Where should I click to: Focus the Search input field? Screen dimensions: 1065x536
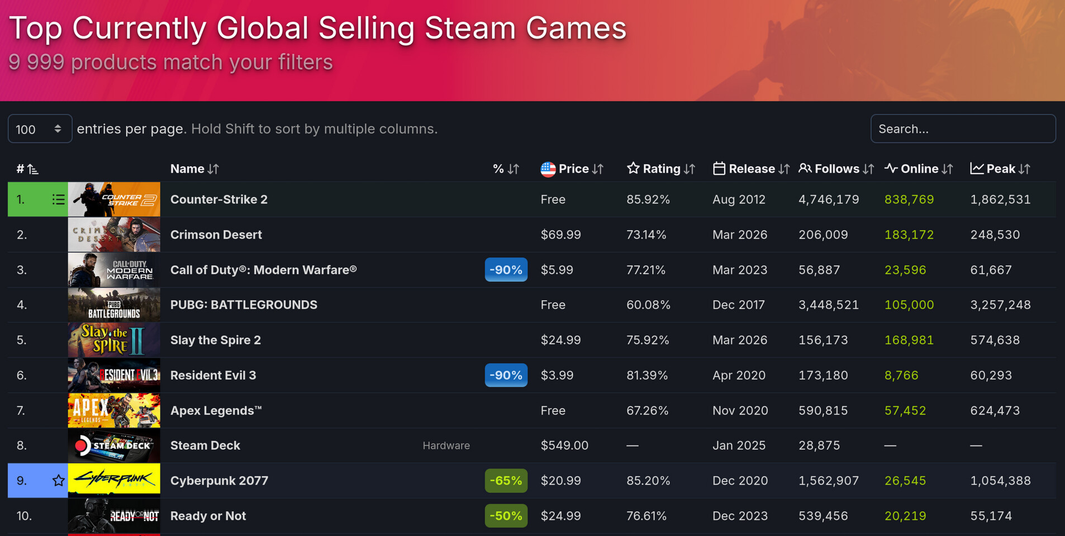coord(963,129)
